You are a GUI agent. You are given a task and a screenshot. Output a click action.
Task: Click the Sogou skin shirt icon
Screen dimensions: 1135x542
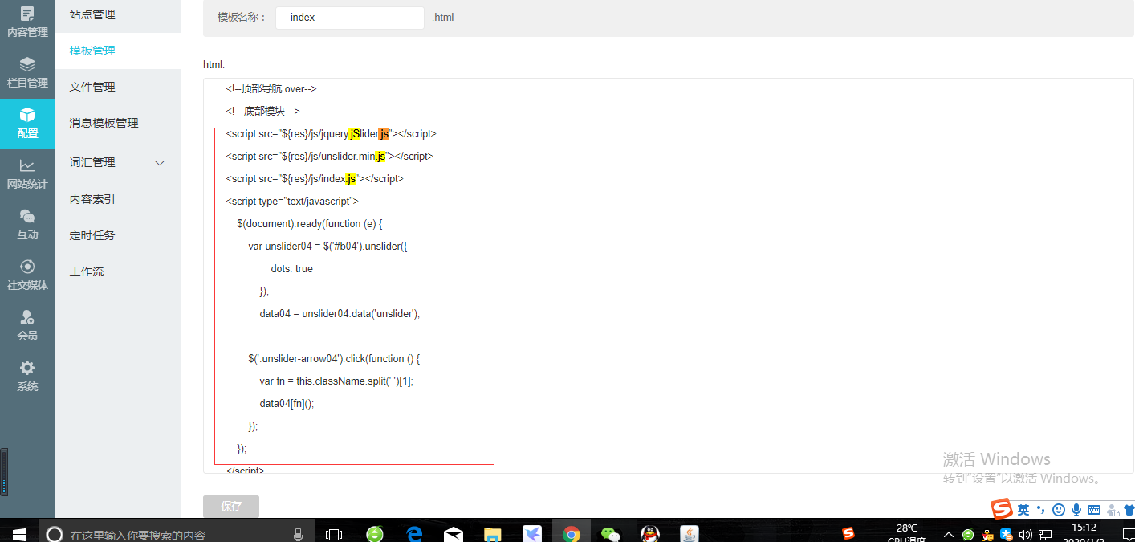click(1129, 510)
